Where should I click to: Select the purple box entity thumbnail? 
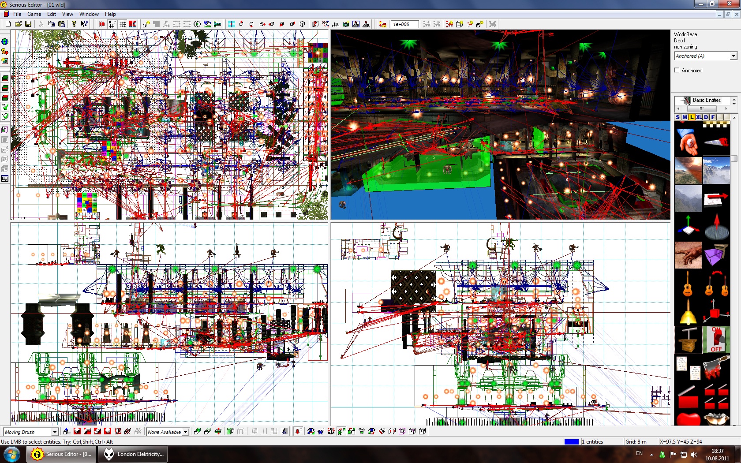717,255
